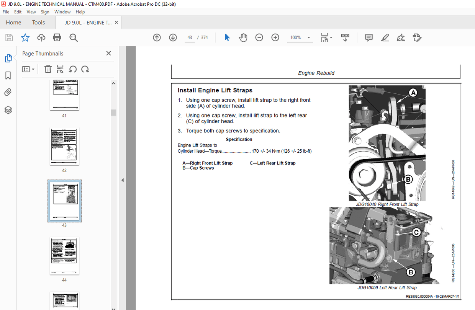
Task: Select the Selection tool arrow
Action: click(227, 37)
